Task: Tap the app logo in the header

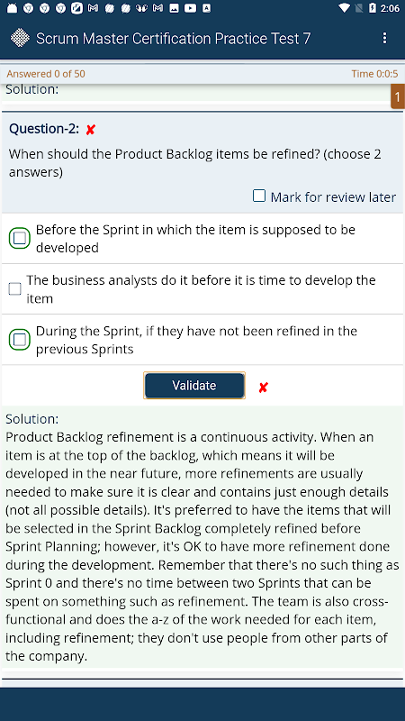Action: pyautogui.click(x=20, y=38)
